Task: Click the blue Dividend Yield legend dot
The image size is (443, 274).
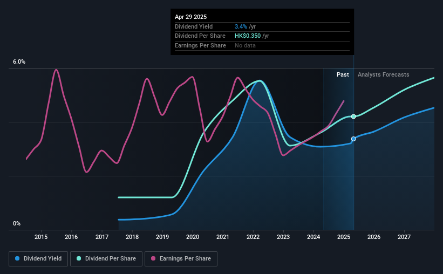Action: 17,258
